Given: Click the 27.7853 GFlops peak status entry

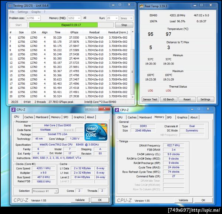Looking at the screenshot, I should coord(61,102).
